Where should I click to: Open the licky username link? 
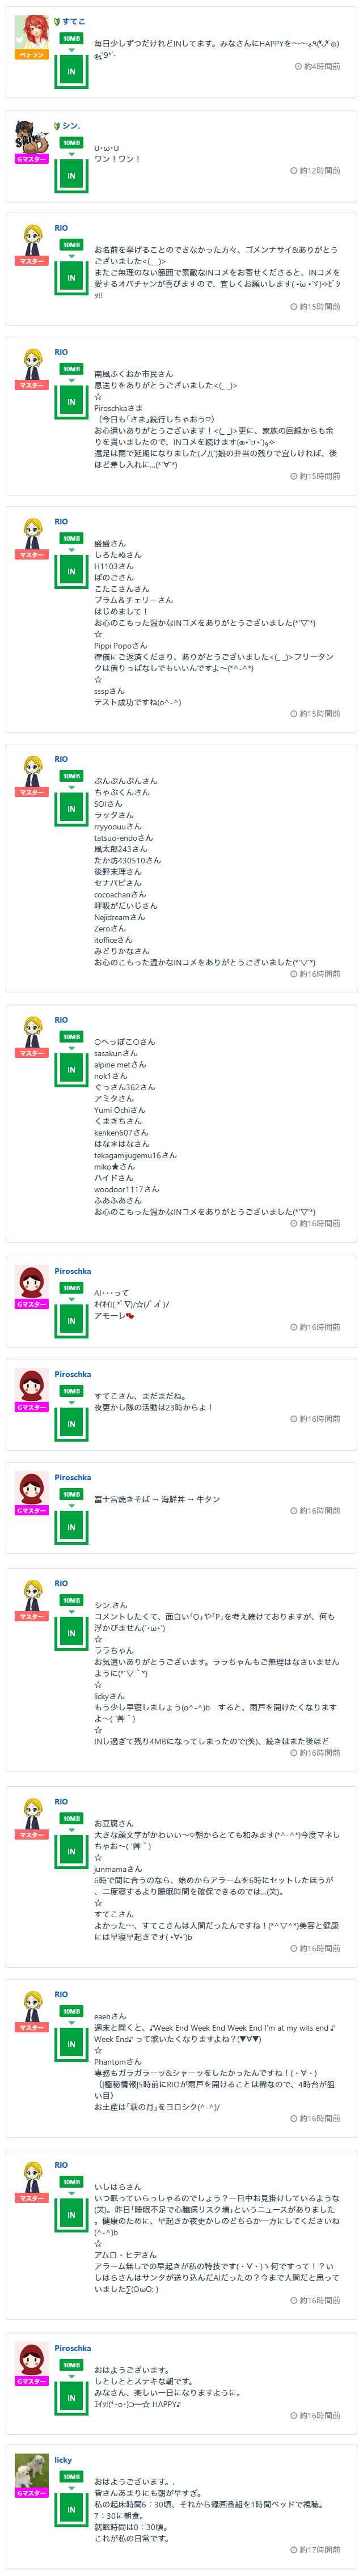pyautogui.click(x=63, y=2460)
